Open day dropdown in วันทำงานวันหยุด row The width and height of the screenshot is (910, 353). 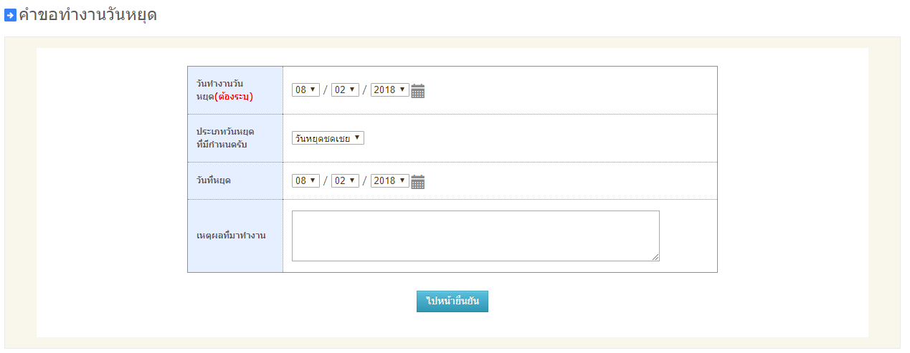coord(305,90)
